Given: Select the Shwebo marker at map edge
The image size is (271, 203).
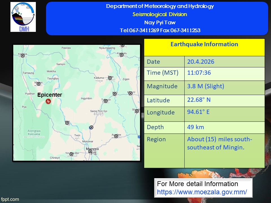Looking at the screenshot, I should pos(137,111).
